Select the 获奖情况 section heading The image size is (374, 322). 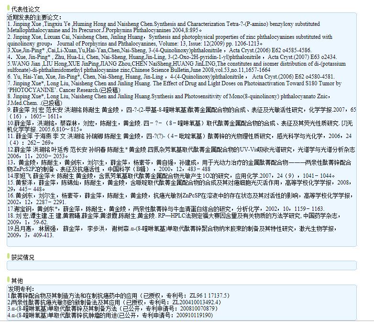click(x=22, y=257)
